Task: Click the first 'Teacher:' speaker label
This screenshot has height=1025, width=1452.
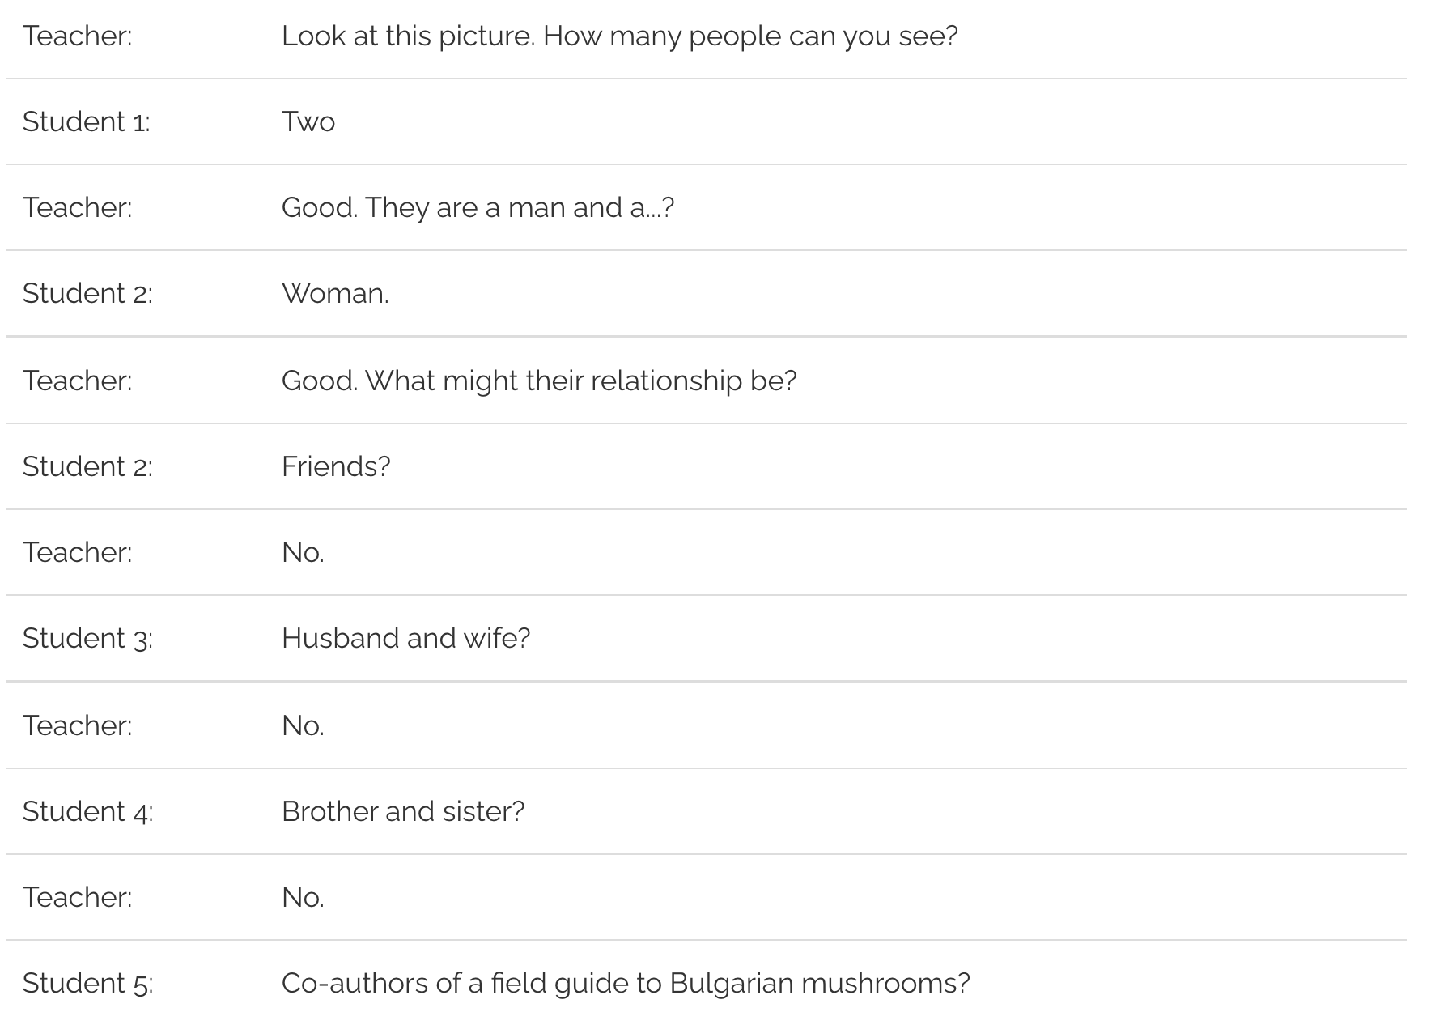Action: (77, 36)
